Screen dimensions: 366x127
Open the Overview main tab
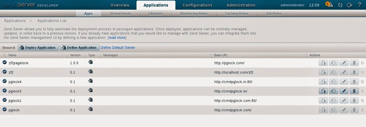point(120,5)
